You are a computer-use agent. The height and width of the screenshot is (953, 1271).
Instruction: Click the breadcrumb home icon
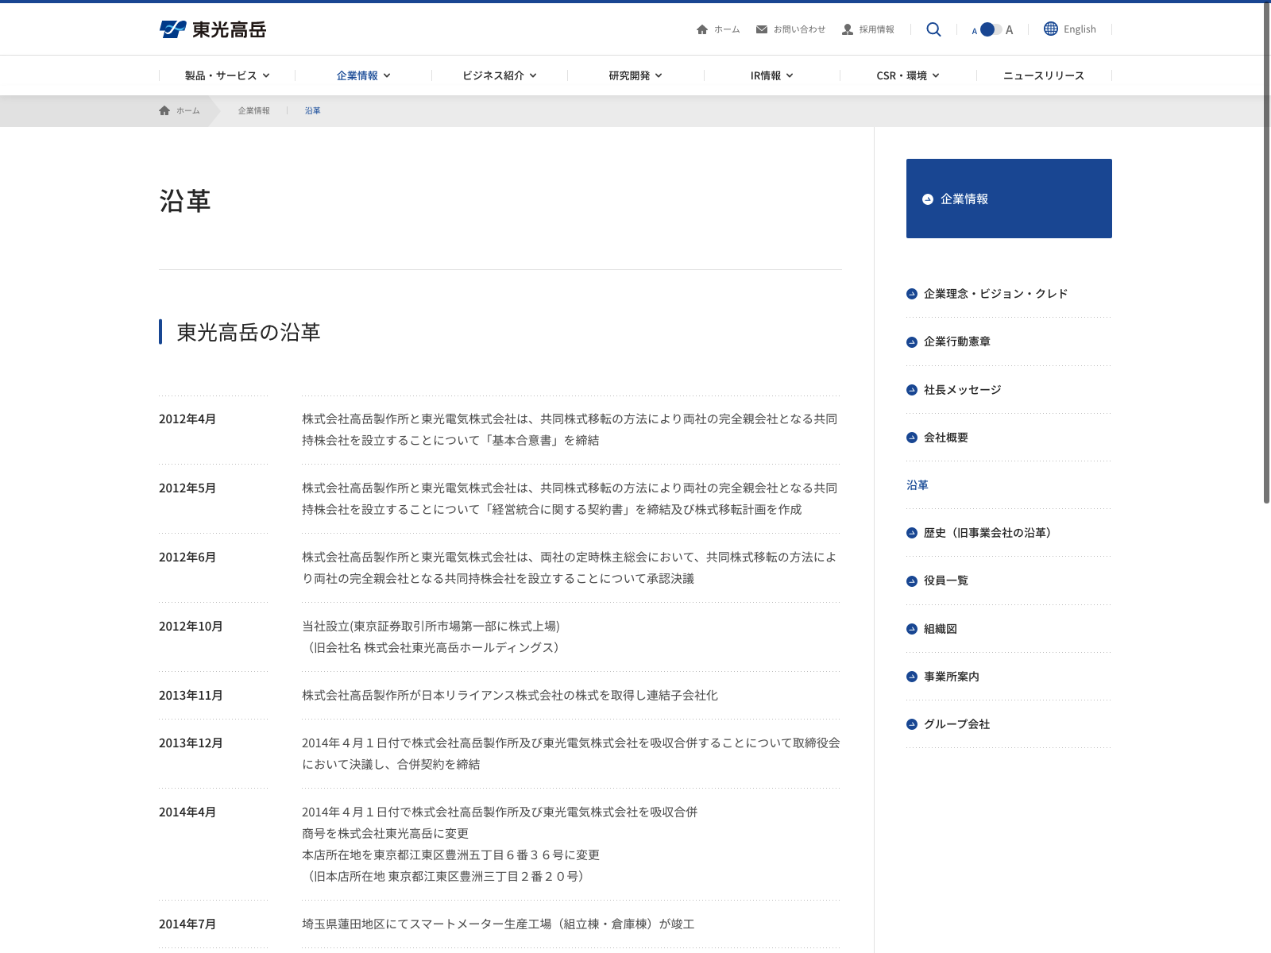pyautogui.click(x=164, y=110)
